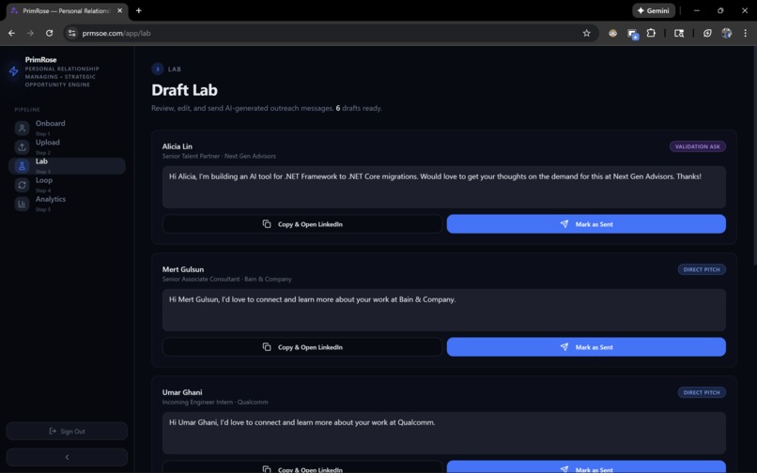Open the Analytics chart icon
Screen dimensions: 757x473
click(22, 204)
